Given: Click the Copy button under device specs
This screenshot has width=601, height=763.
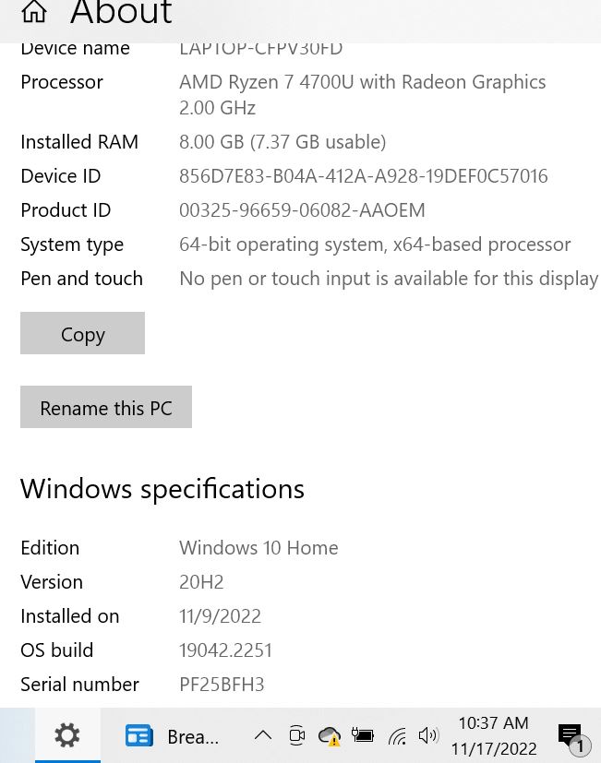Looking at the screenshot, I should (82, 333).
